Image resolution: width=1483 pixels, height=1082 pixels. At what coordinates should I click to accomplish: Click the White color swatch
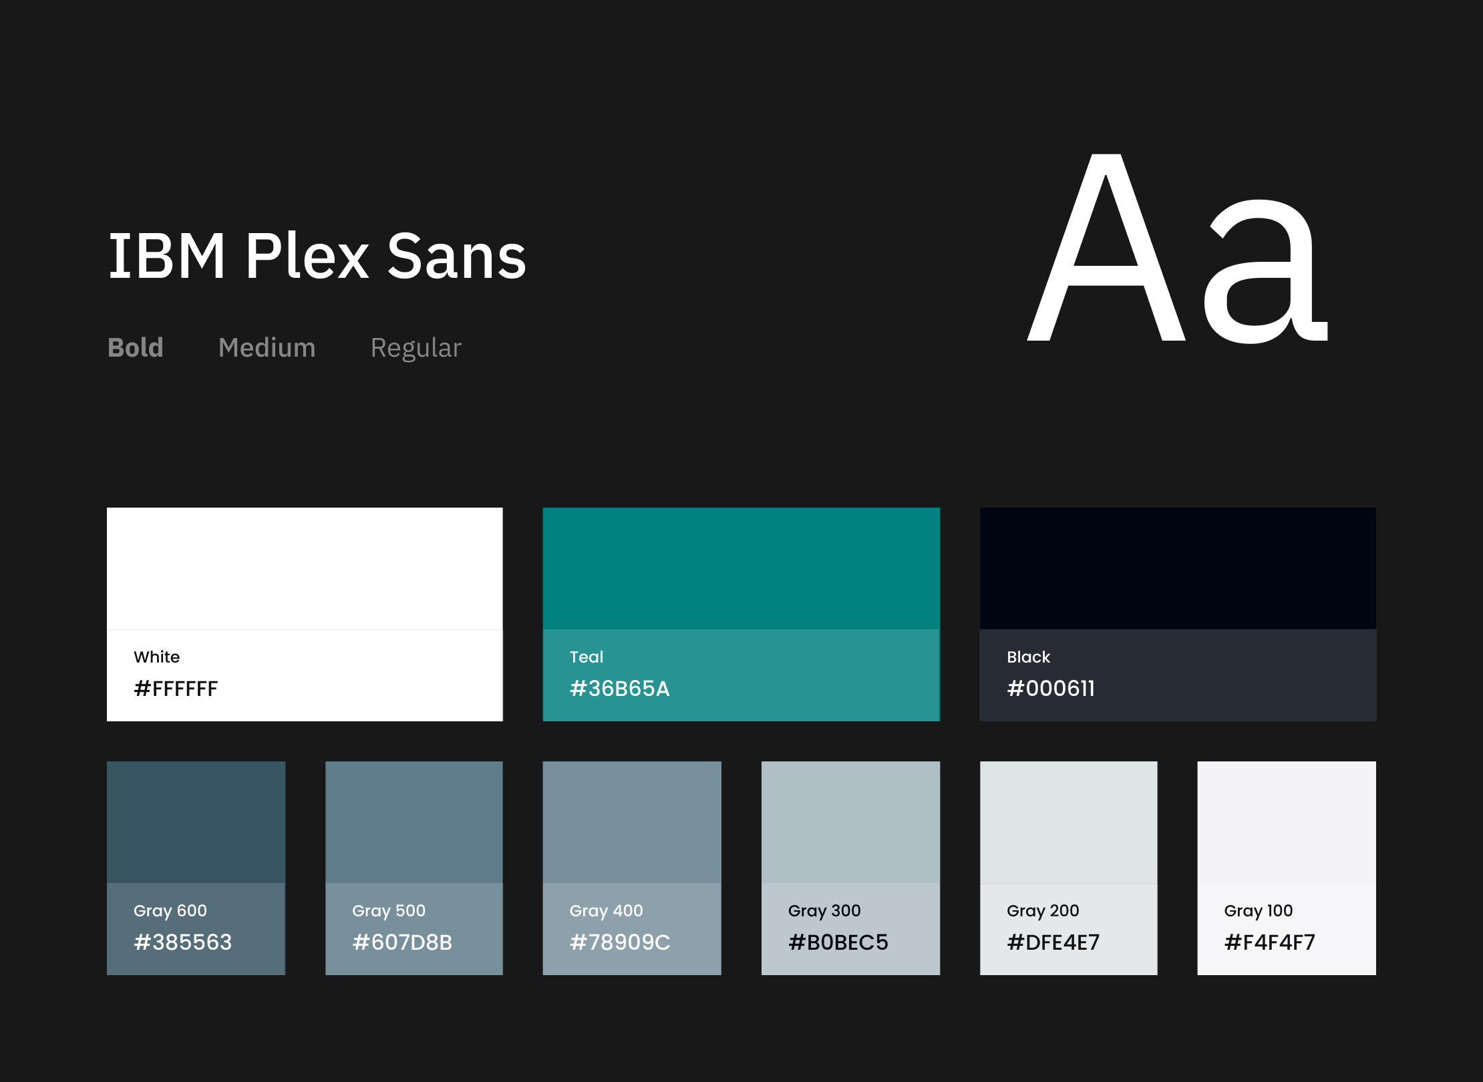pyautogui.click(x=305, y=568)
